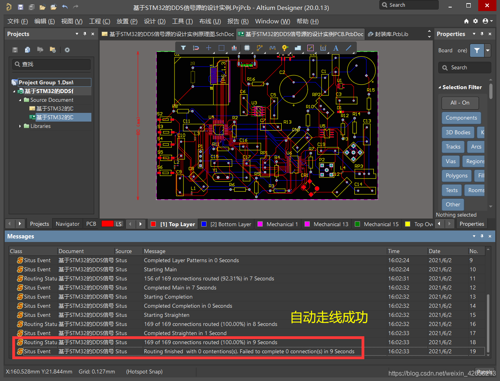500x381 pixels.
Task: Open Projects panel settings gear icon
Action: pos(67,50)
